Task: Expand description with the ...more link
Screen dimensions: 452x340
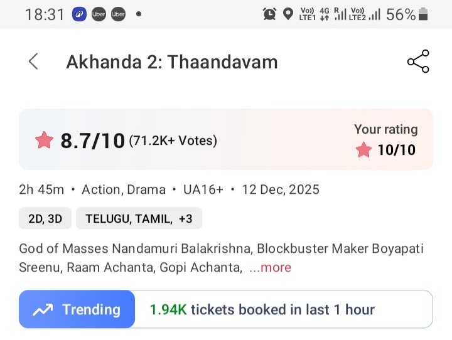Action: (270, 267)
